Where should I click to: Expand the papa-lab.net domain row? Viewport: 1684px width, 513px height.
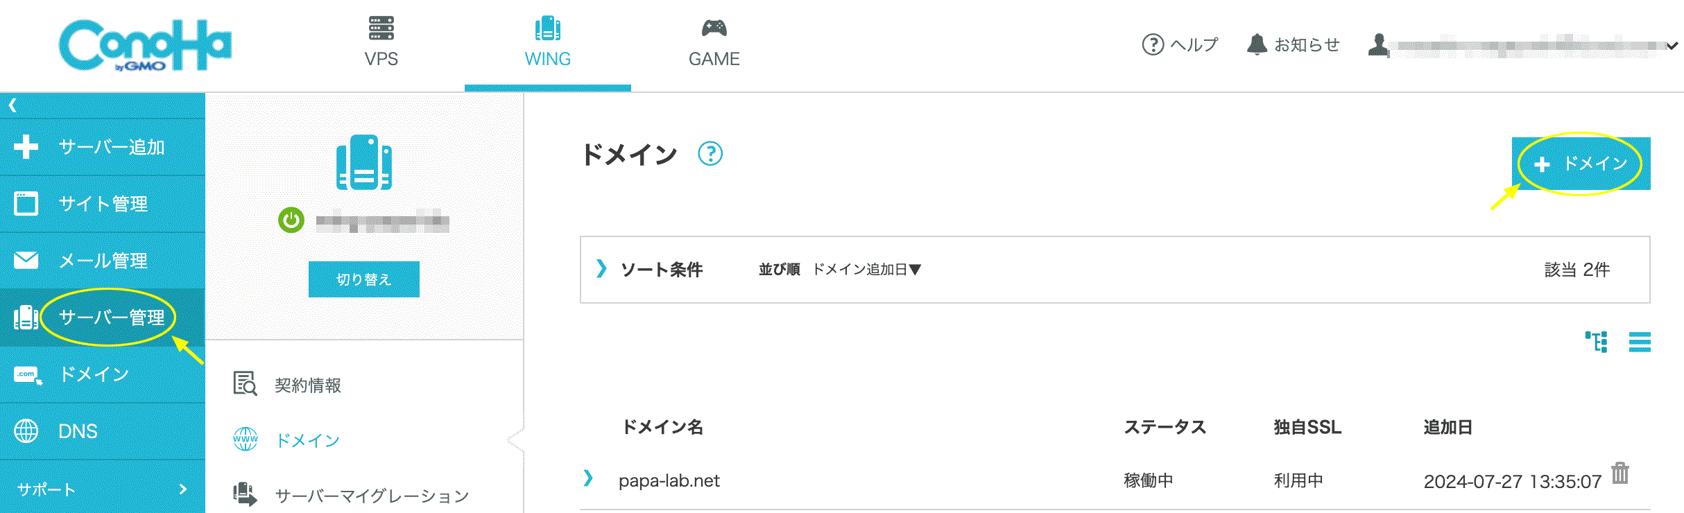coord(588,478)
